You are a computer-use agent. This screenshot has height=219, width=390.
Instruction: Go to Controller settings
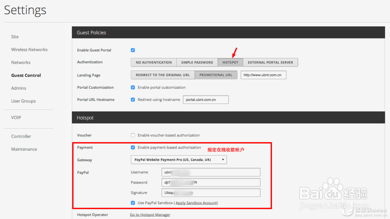[21, 136]
